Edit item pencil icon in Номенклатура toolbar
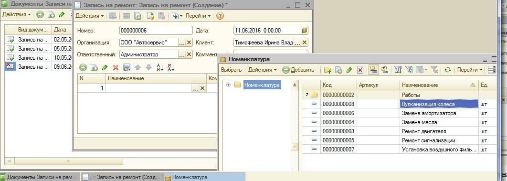 tap(349, 70)
